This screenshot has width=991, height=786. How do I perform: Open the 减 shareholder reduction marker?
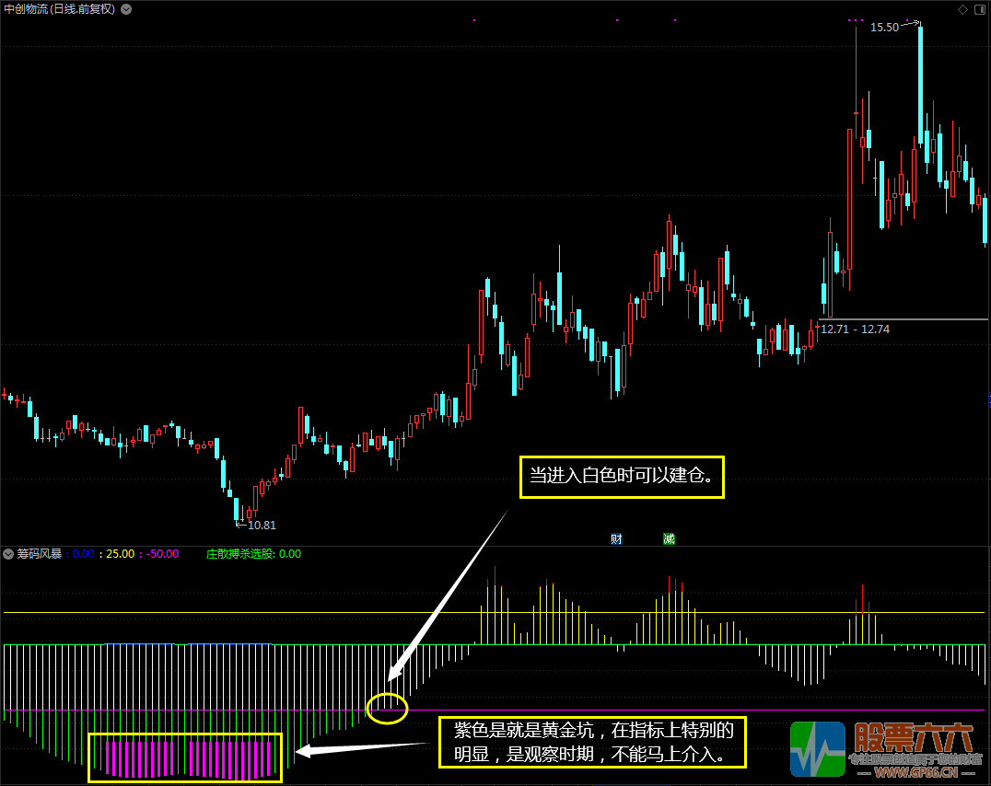tap(669, 539)
